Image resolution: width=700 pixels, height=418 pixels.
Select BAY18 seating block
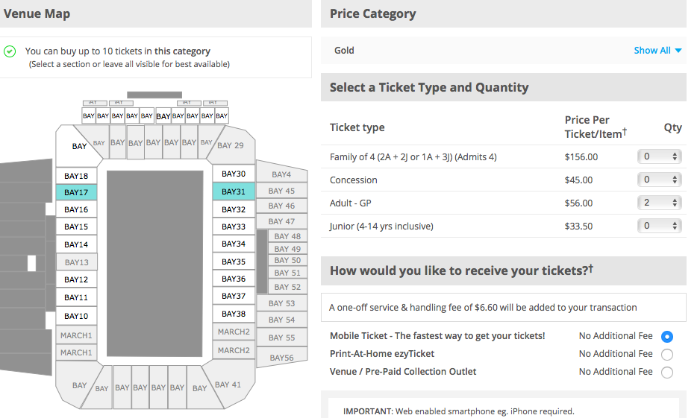(76, 176)
